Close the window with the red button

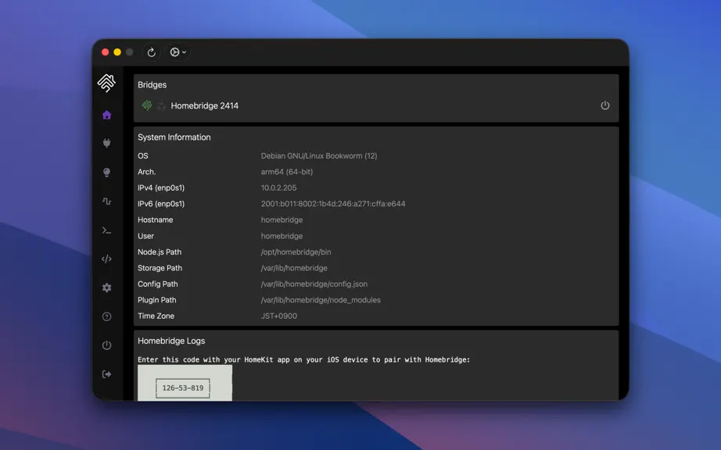(x=106, y=52)
